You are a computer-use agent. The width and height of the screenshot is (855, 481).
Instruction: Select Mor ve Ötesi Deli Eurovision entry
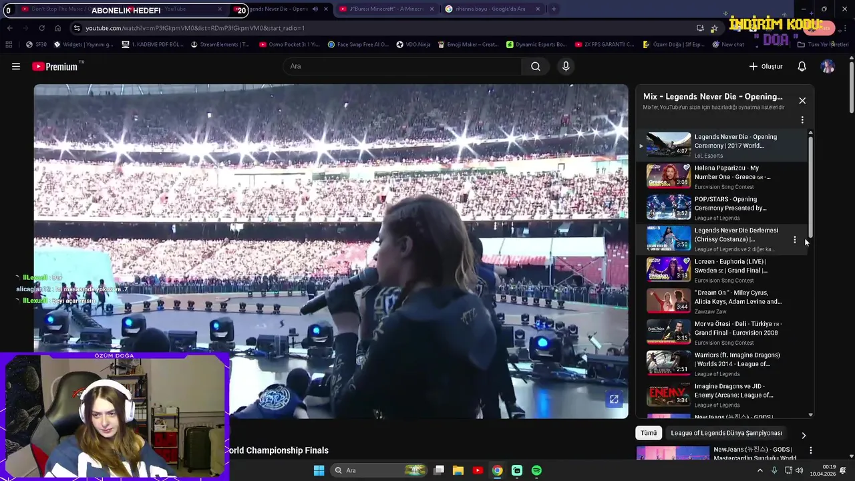[x=721, y=332]
